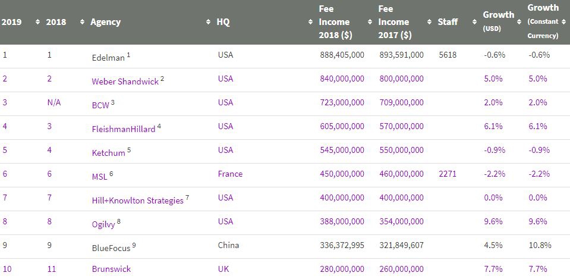
Task: Click the sort arrows beside HQ header
Action: (x=310, y=22)
